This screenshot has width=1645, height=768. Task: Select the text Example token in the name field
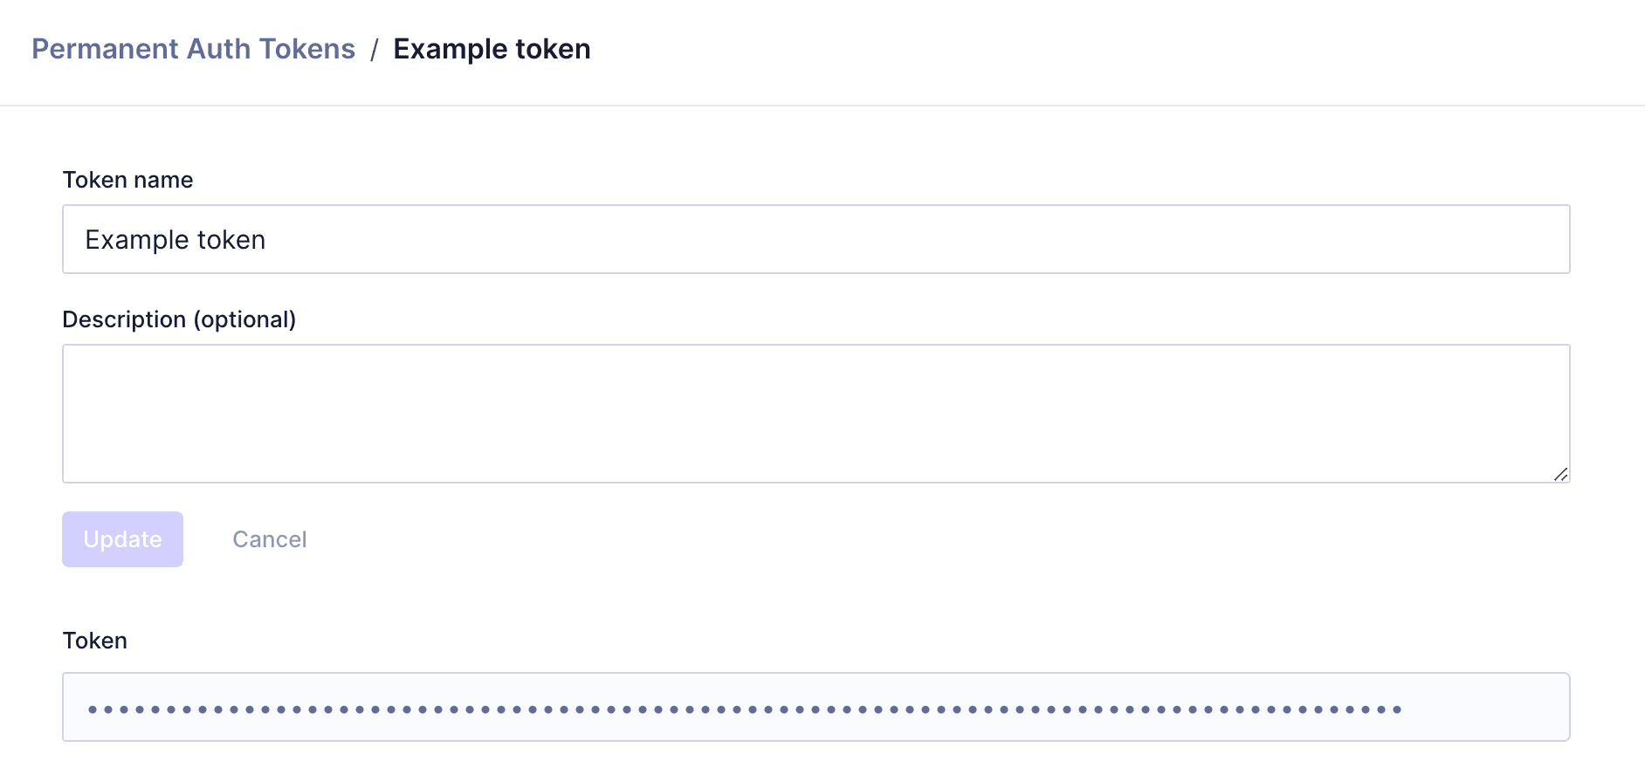[175, 239]
